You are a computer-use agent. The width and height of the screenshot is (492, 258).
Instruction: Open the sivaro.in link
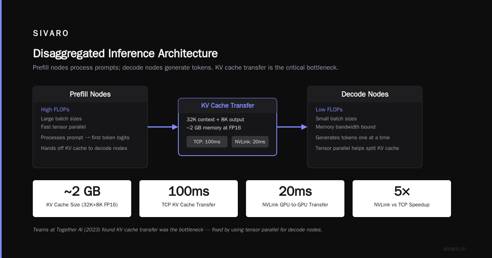tap(454, 249)
